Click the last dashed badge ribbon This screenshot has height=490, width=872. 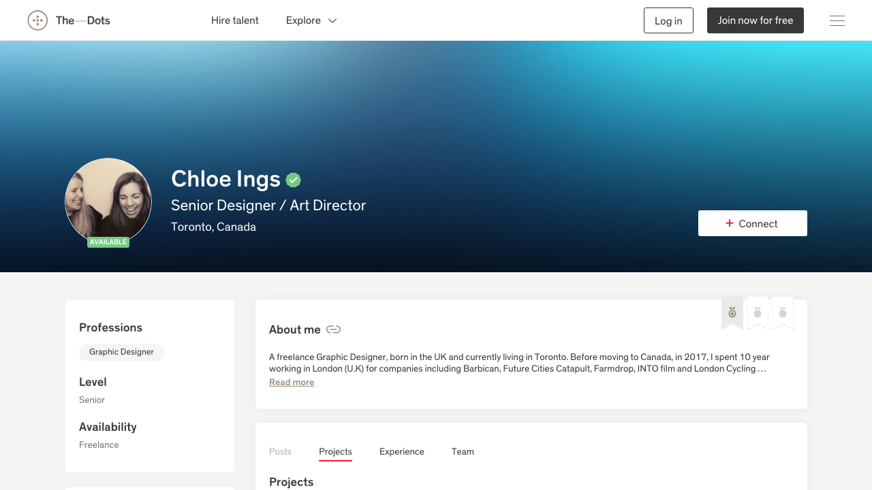[x=781, y=312]
